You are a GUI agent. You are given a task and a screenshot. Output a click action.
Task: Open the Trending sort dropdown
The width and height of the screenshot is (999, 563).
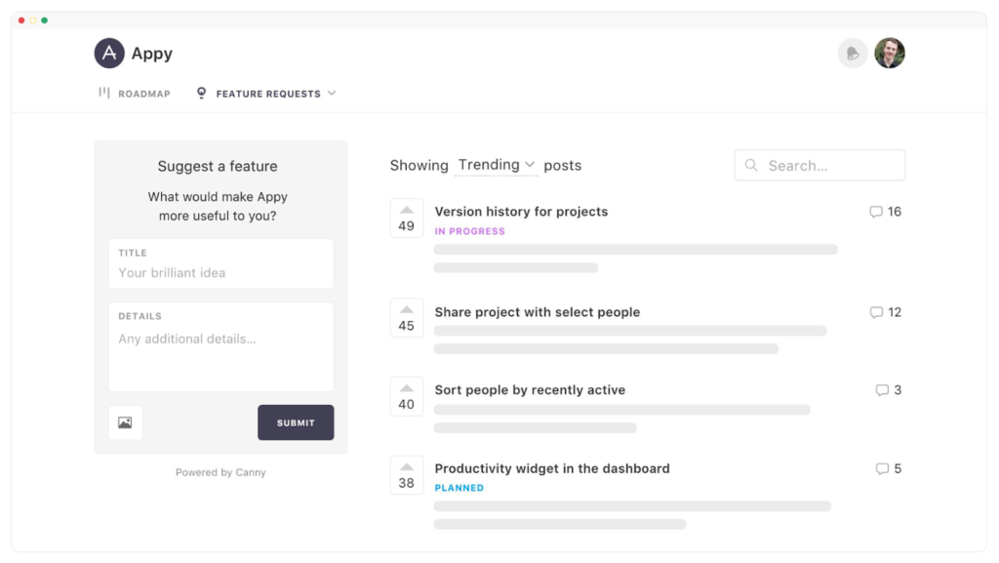click(496, 165)
